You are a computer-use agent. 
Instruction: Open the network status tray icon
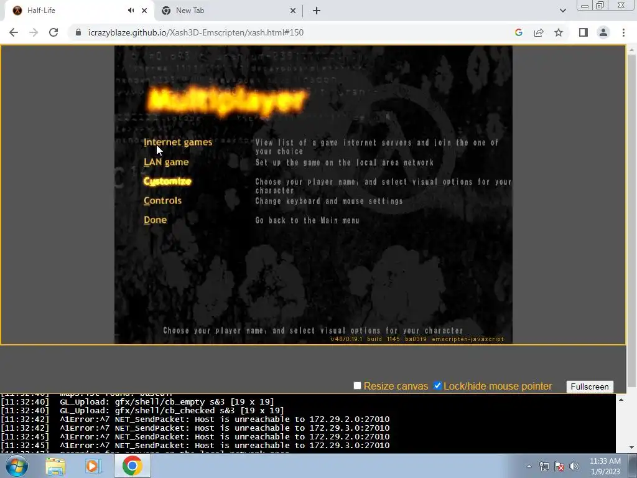pos(544,466)
